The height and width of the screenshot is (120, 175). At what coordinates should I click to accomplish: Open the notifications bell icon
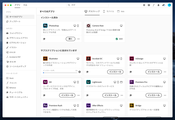tap(158, 5)
